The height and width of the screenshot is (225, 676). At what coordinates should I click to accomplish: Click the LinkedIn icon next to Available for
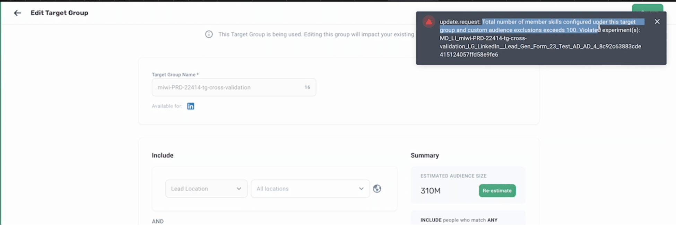pos(191,106)
